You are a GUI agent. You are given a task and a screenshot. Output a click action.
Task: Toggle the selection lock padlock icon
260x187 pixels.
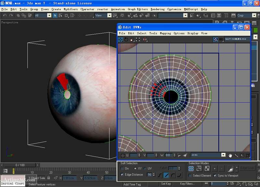tap(48, 178)
